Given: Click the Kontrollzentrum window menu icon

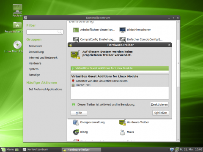Looking at the screenshot, I should [x=25, y=18].
